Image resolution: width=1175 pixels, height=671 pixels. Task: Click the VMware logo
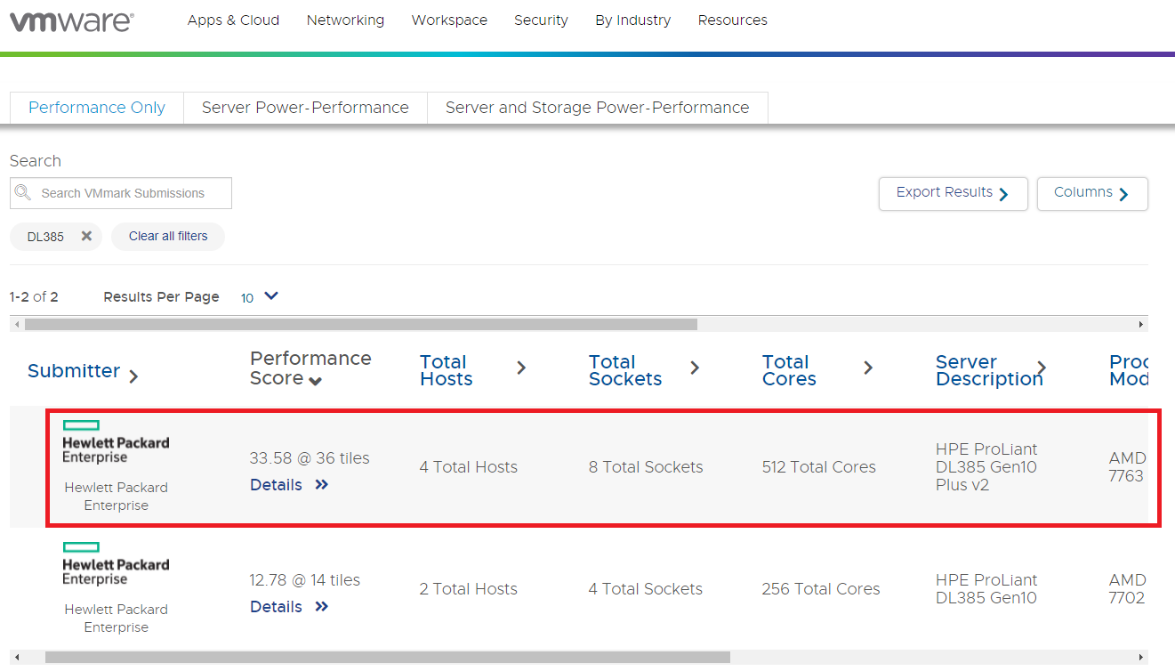pos(72,21)
